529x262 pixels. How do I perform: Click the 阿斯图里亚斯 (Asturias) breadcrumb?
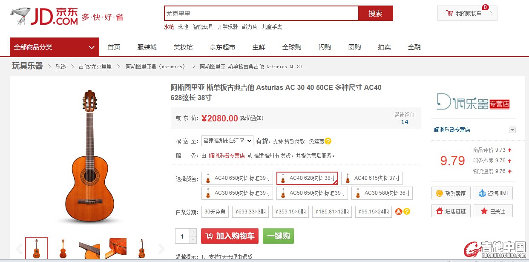[x=155, y=66]
